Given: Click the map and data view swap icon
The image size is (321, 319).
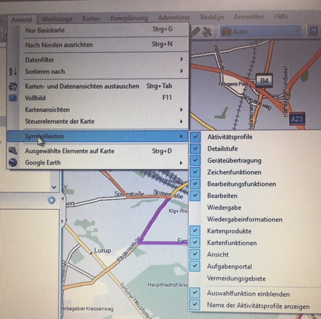Looking at the screenshot, I should coord(14,86).
